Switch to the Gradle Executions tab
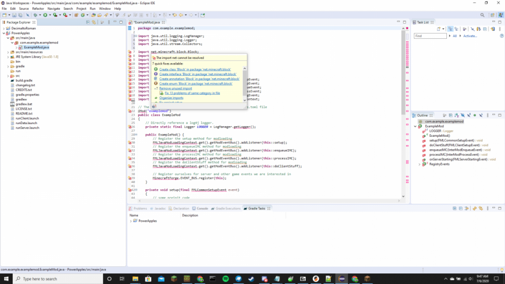This screenshot has width=505, height=284. click(226, 208)
